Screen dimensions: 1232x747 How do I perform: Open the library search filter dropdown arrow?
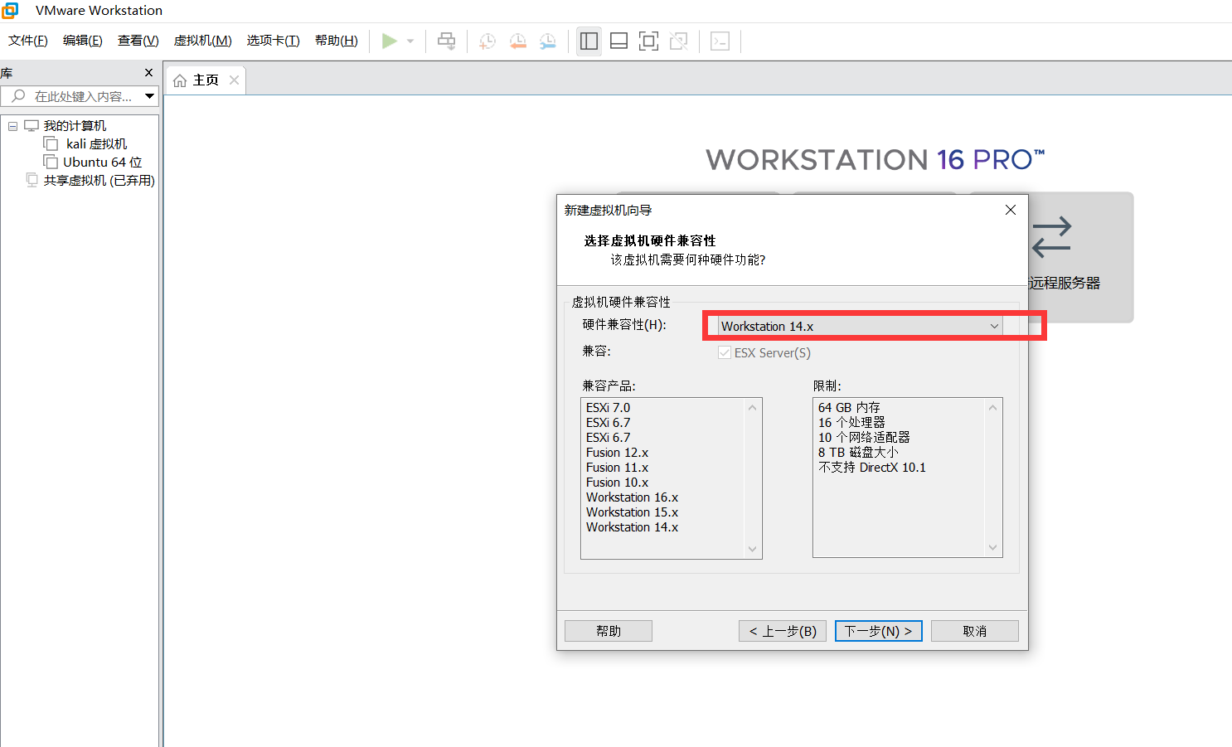150,96
